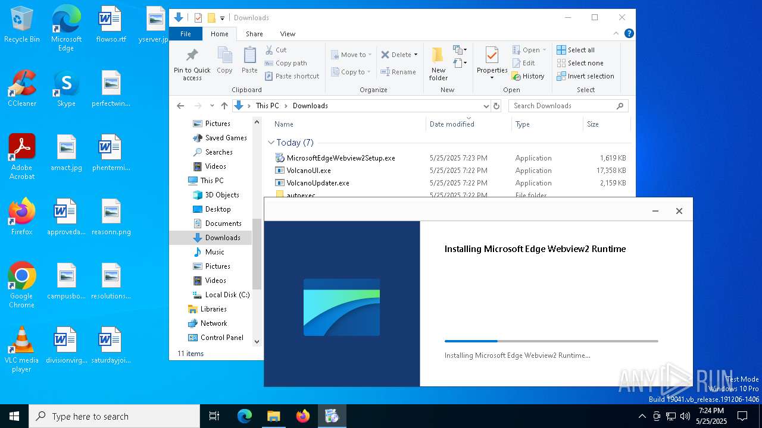Minimize the Webview2 installer window
Image resolution: width=762 pixels, height=428 pixels.
pos(655,211)
